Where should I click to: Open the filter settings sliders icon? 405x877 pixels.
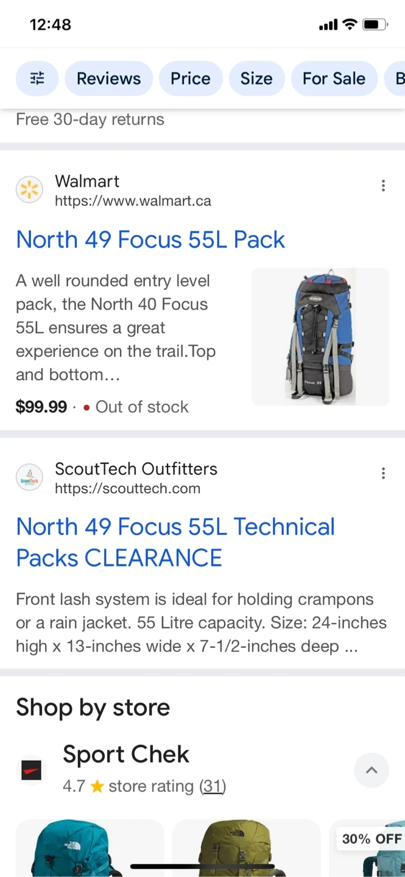(x=37, y=79)
